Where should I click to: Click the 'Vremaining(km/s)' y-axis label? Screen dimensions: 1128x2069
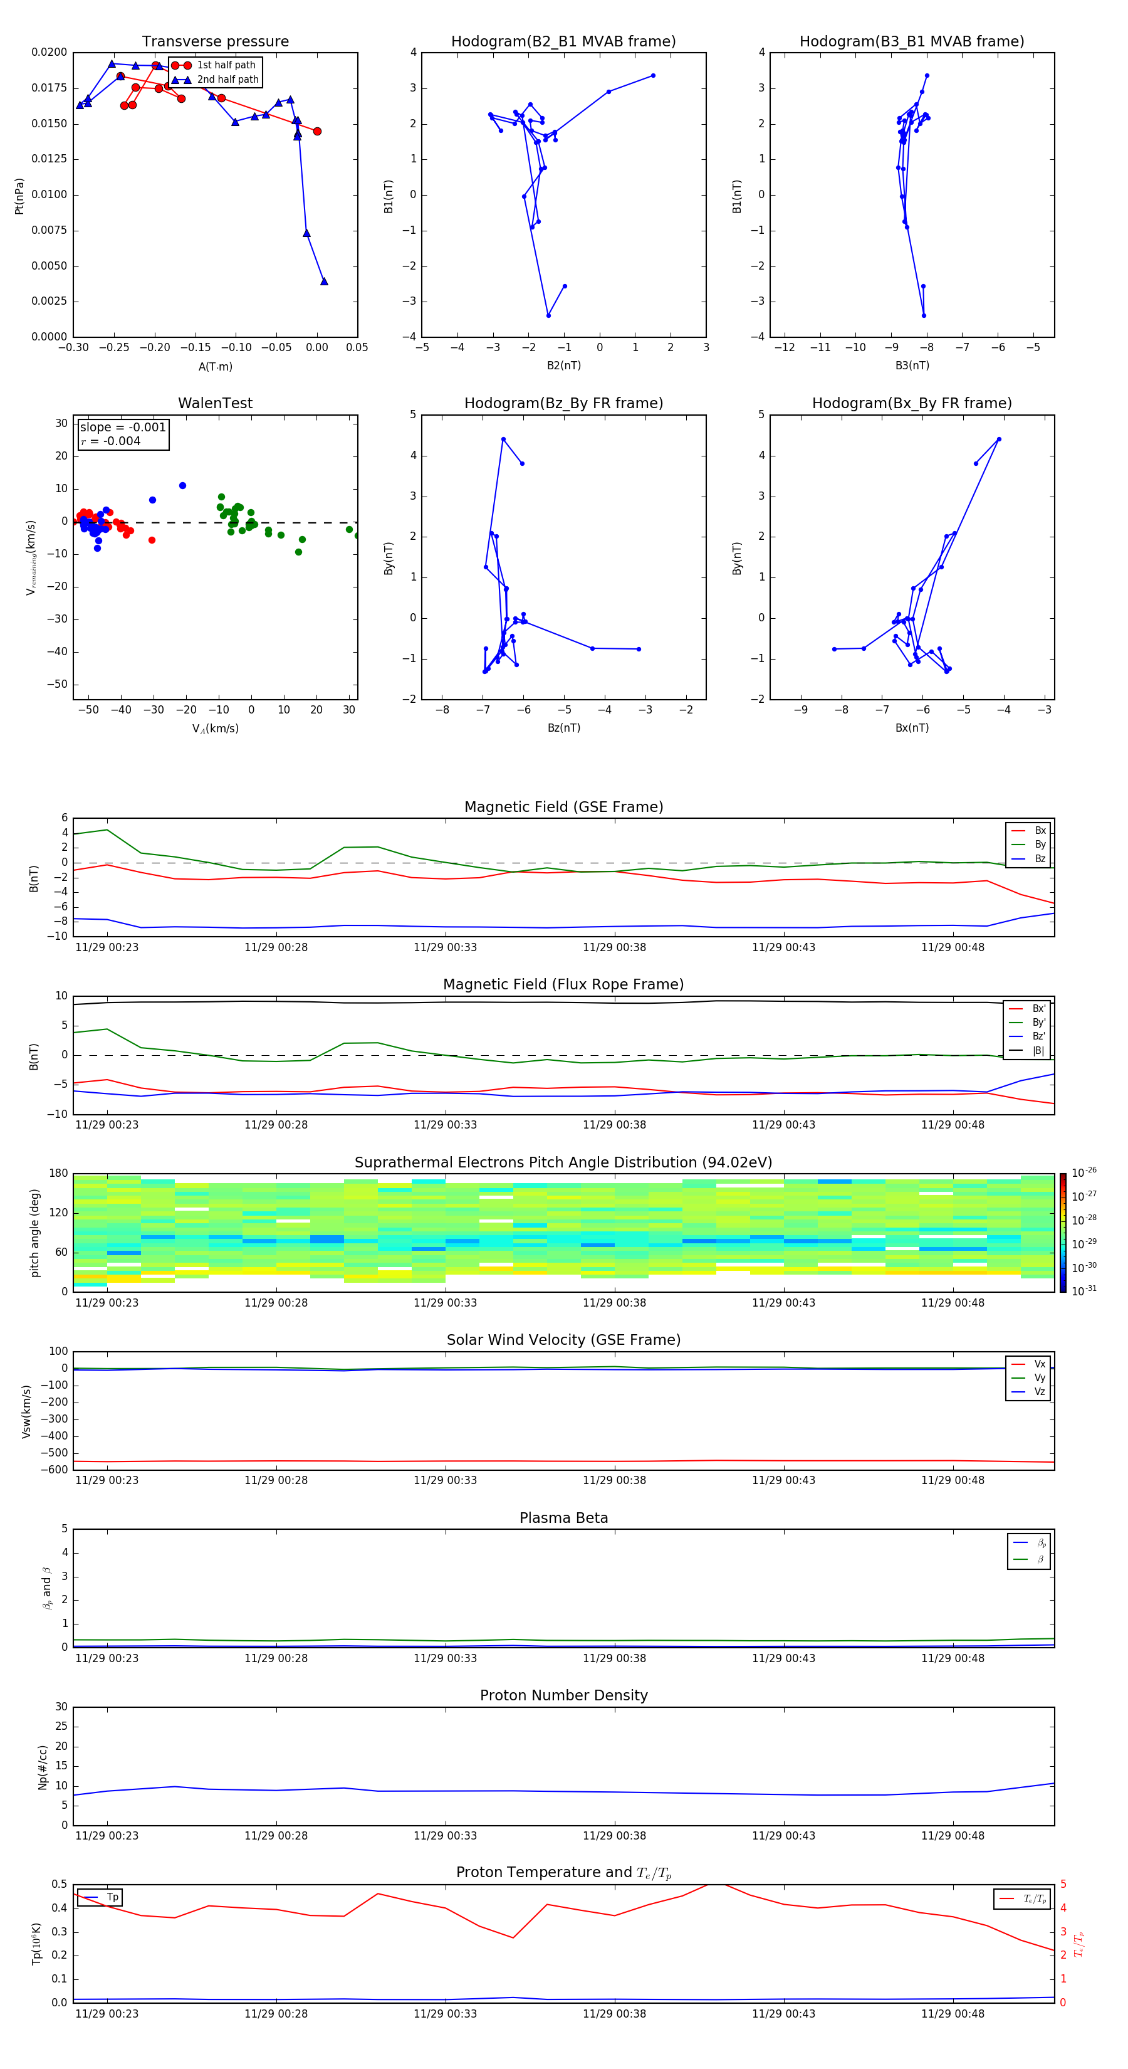[x=31, y=557]
